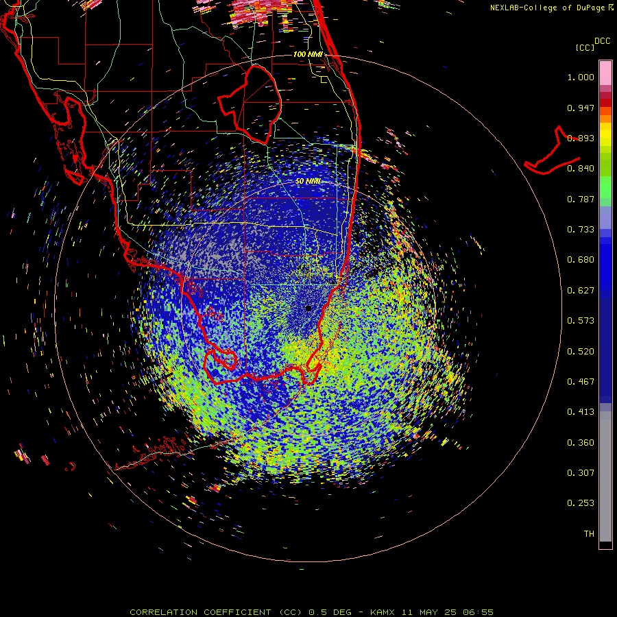
Task: Click the [CC] units label
Action: pyautogui.click(x=585, y=47)
